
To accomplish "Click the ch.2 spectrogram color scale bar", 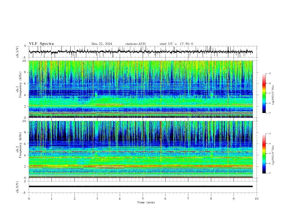I will tap(264, 153).
